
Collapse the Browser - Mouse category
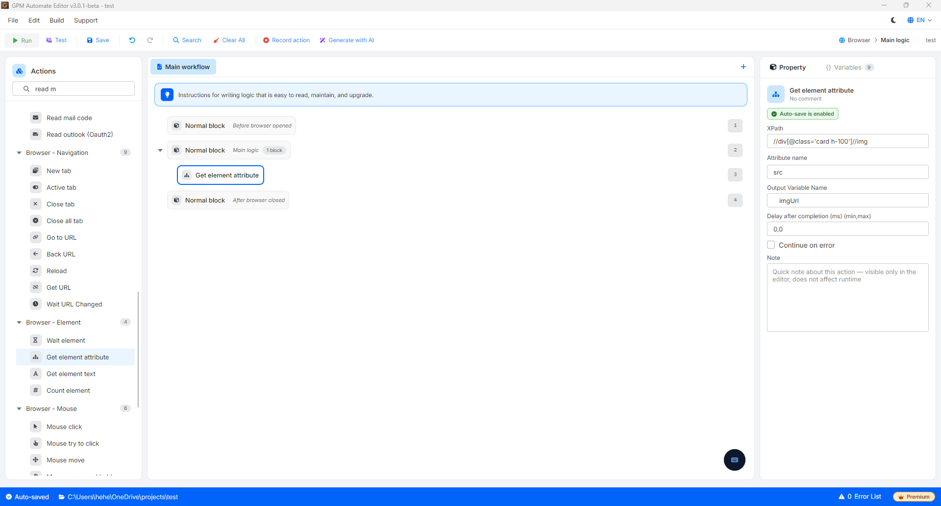coord(19,409)
